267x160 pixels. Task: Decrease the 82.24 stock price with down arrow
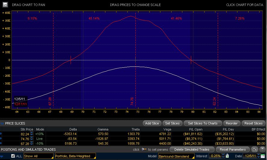pos(32,135)
